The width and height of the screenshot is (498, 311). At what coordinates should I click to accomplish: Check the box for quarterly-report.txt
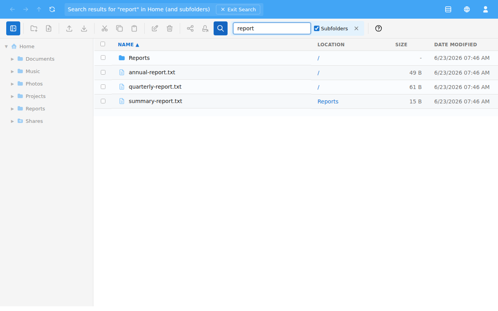(x=103, y=87)
